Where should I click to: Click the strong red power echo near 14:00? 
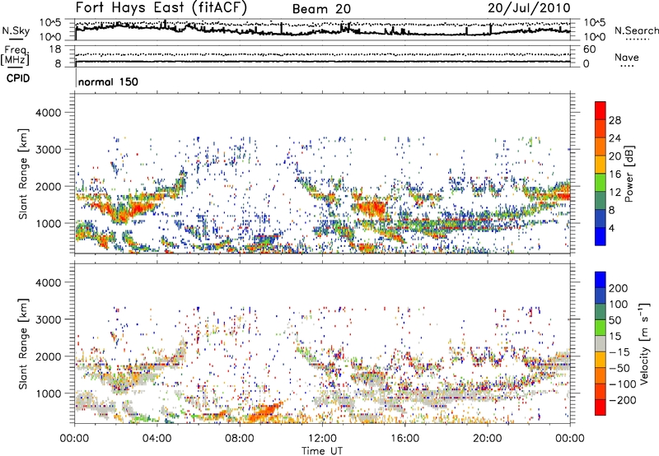point(371,208)
